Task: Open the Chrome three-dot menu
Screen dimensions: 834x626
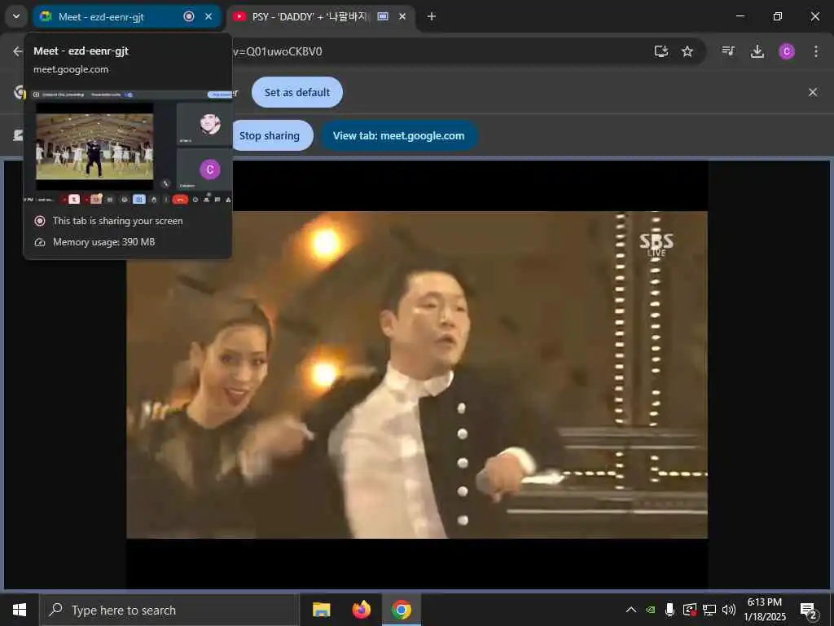Action: [x=816, y=51]
